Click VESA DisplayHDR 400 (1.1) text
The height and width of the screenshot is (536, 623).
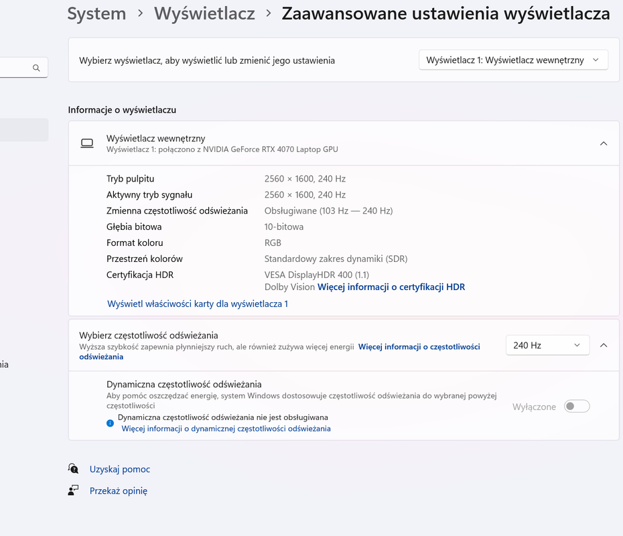click(x=317, y=275)
